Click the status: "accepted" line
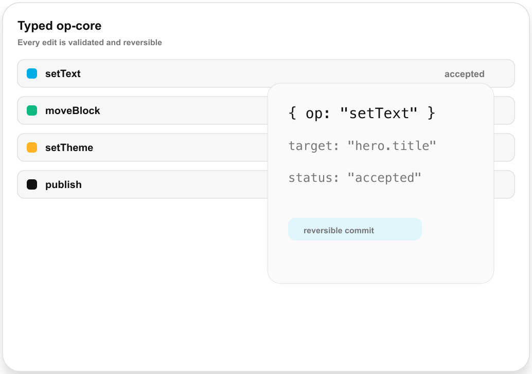The height and width of the screenshot is (374, 532). [355, 178]
